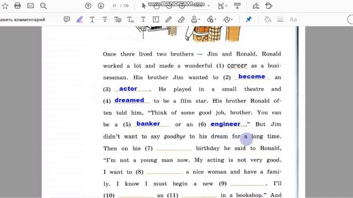Select the underline text tool

[x=92, y=20]
